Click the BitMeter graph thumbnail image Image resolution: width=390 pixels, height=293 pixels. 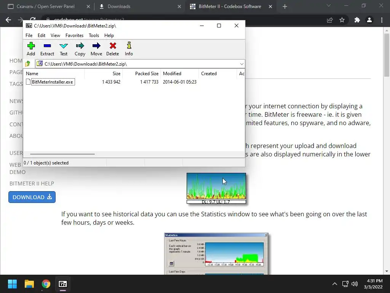pos(216,188)
